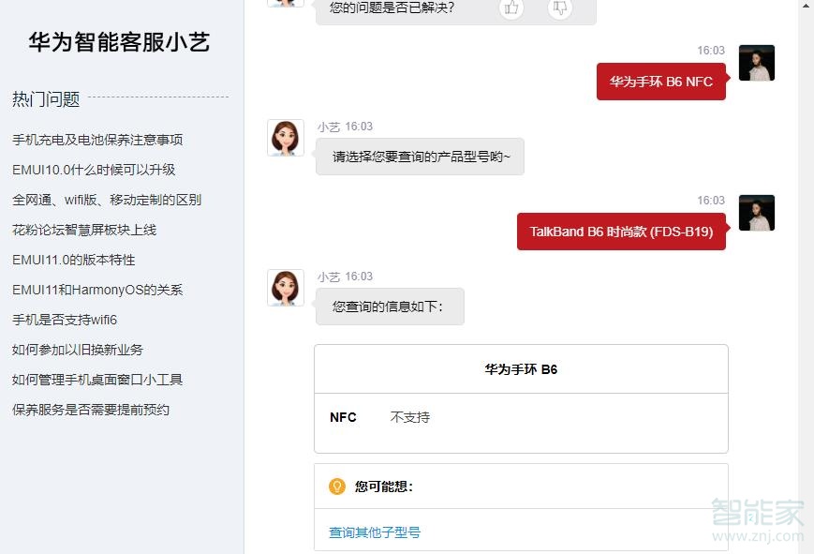Click the scrollbar up arrow at top right
Screen dimensions: 814x554
(x=807, y=7)
